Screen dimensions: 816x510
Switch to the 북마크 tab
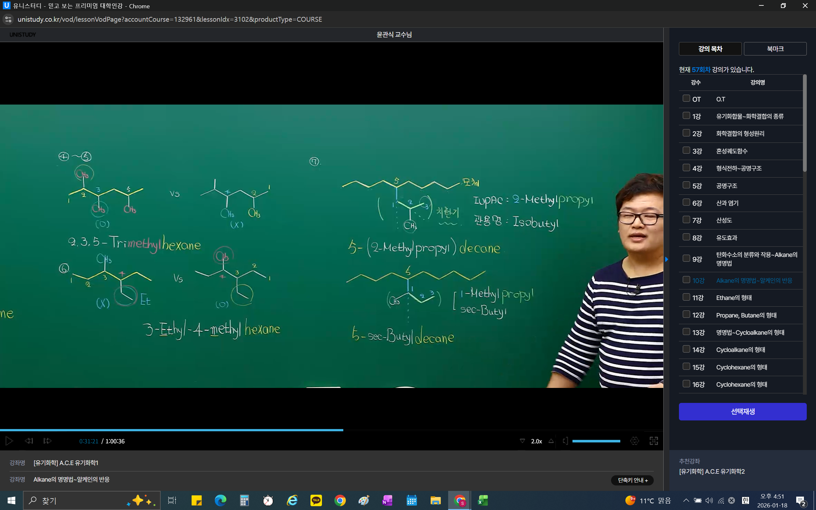[x=775, y=49]
